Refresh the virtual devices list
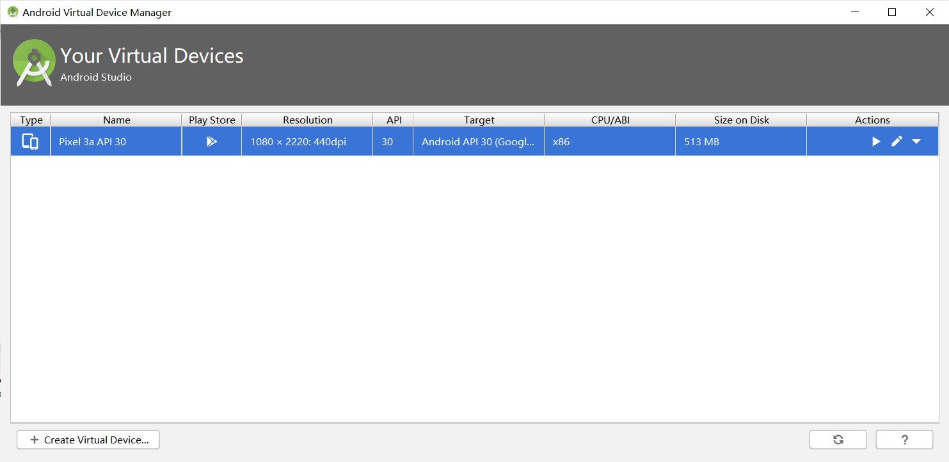 (838, 440)
